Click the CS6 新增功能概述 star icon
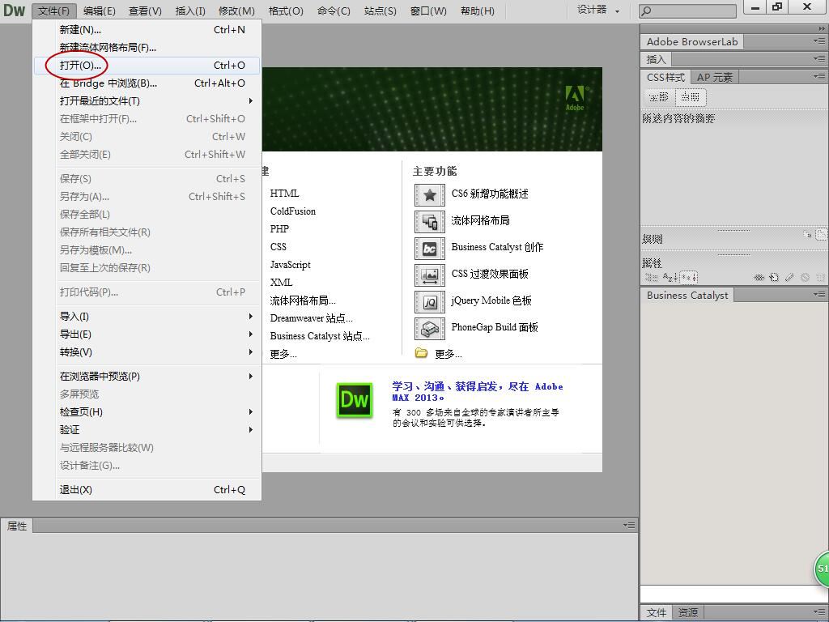829x622 pixels. click(430, 194)
